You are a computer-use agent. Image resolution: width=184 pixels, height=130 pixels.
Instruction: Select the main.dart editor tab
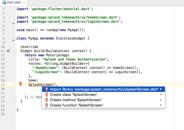14,2
